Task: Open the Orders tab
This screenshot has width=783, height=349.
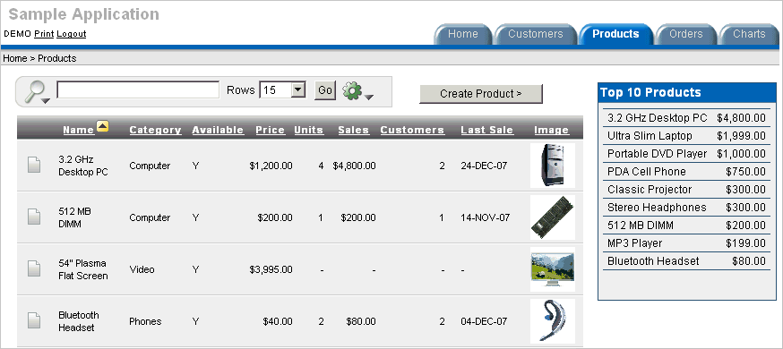Action: (x=685, y=34)
